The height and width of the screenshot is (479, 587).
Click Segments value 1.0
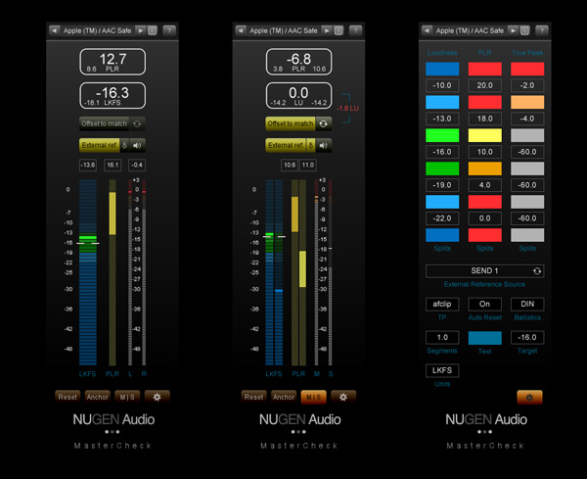point(442,337)
